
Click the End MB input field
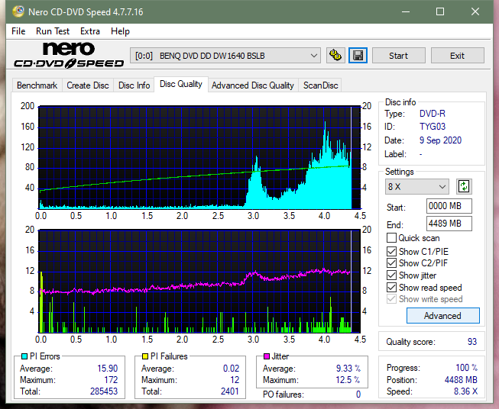click(449, 224)
